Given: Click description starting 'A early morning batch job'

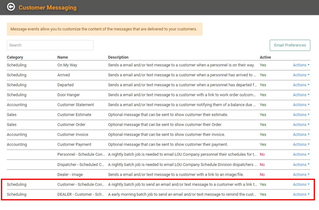Looking at the screenshot, I should [182, 194].
